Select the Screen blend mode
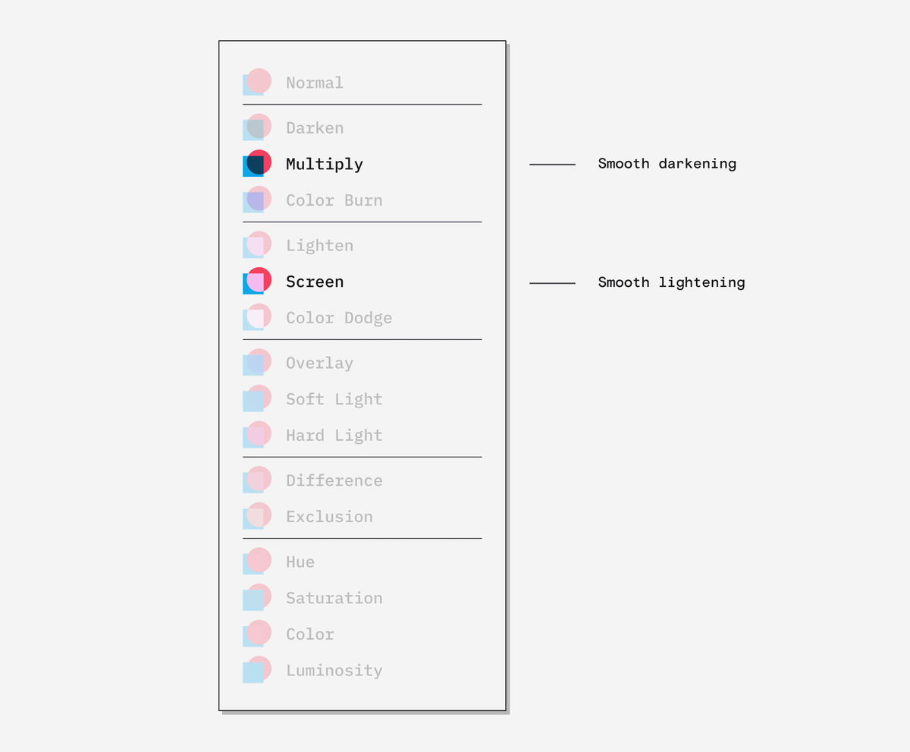This screenshot has width=910, height=752. point(315,282)
